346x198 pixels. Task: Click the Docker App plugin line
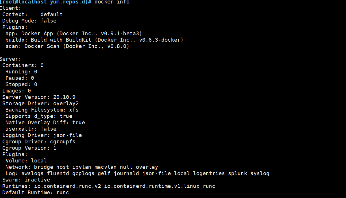pyautogui.click(x=73, y=34)
